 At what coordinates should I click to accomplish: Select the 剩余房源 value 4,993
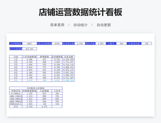pos(100,44)
